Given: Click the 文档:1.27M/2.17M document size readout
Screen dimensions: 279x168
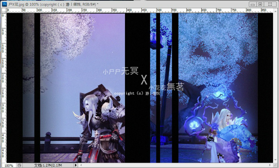Looking at the screenshot, I should 48,165.
